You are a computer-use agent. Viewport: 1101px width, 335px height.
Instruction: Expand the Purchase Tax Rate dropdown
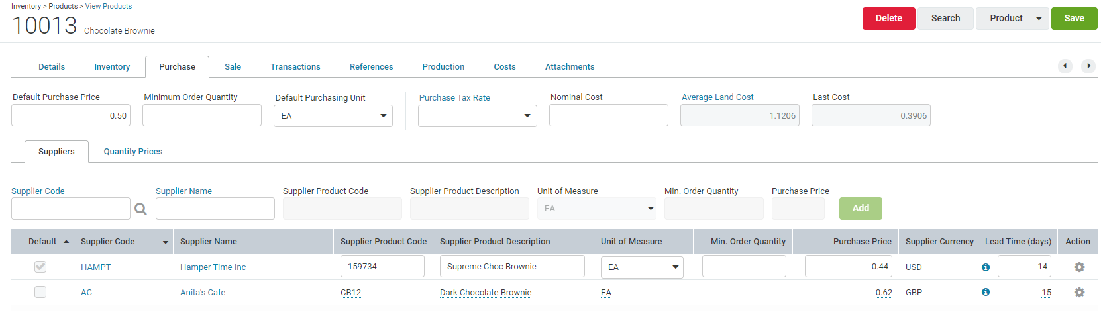[478, 116]
